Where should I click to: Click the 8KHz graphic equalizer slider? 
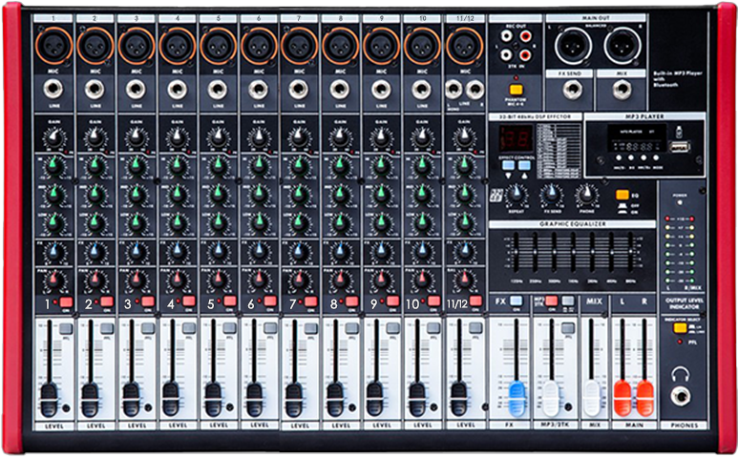630,252
